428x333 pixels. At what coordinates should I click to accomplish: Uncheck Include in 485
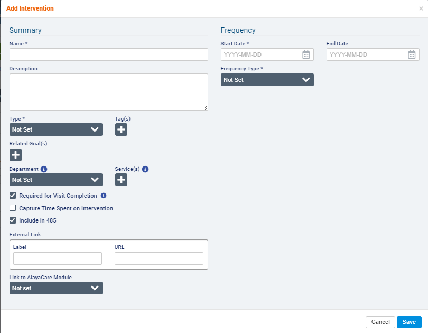tap(13, 220)
